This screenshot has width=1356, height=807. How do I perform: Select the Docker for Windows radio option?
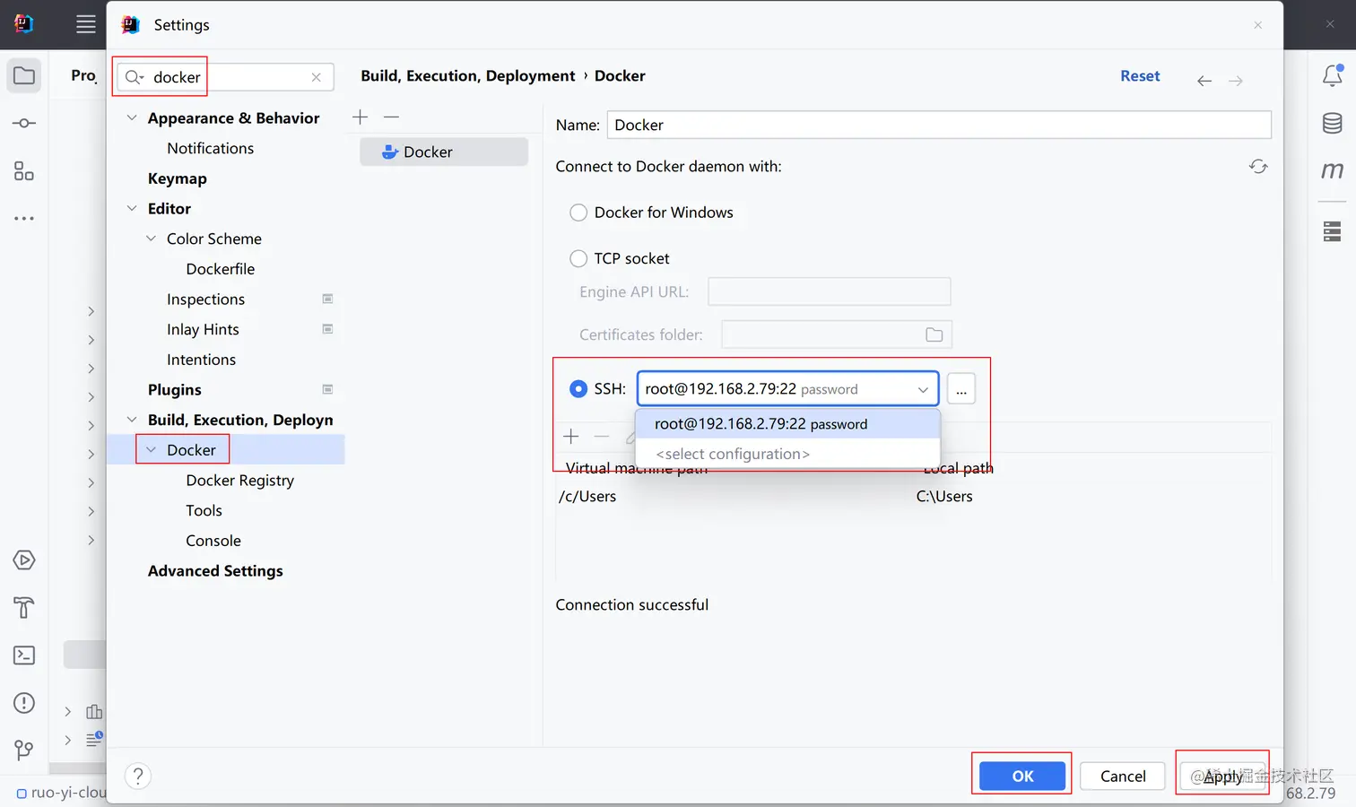click(x=578, y=213)
